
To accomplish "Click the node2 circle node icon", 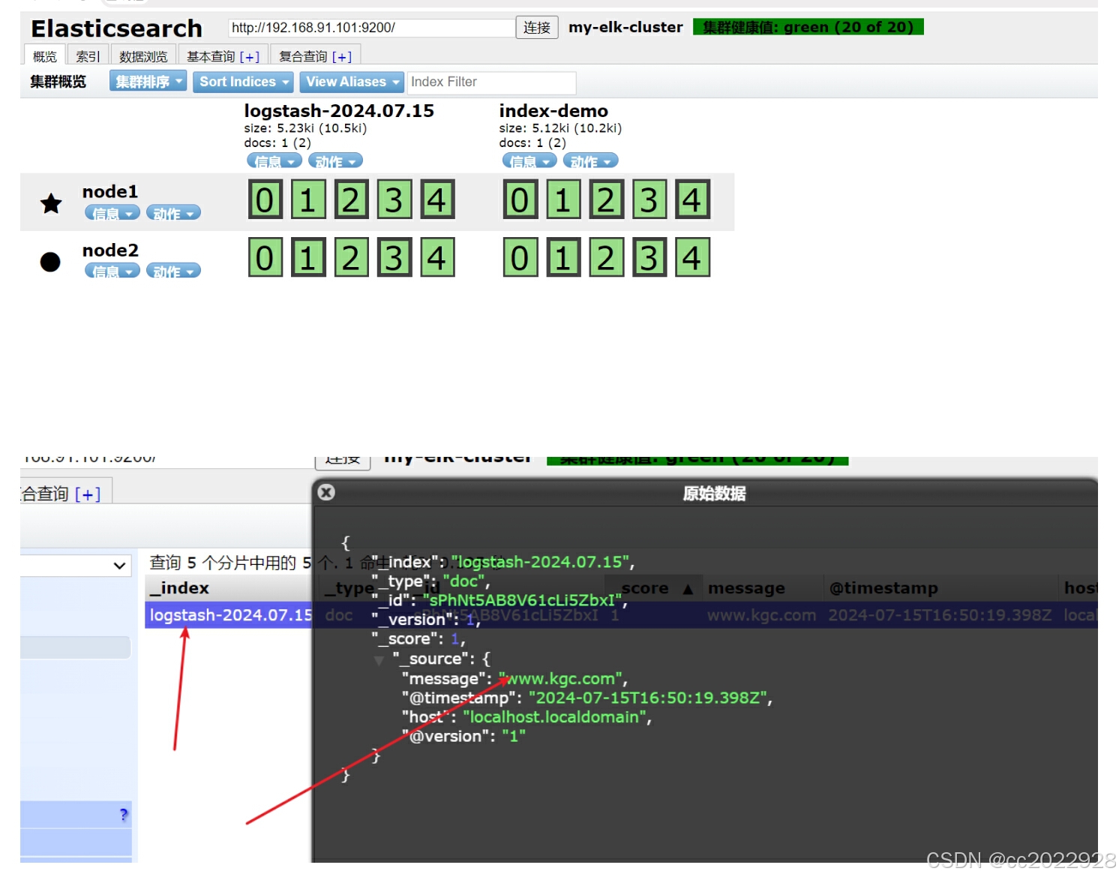I will (x=50, y=261).
